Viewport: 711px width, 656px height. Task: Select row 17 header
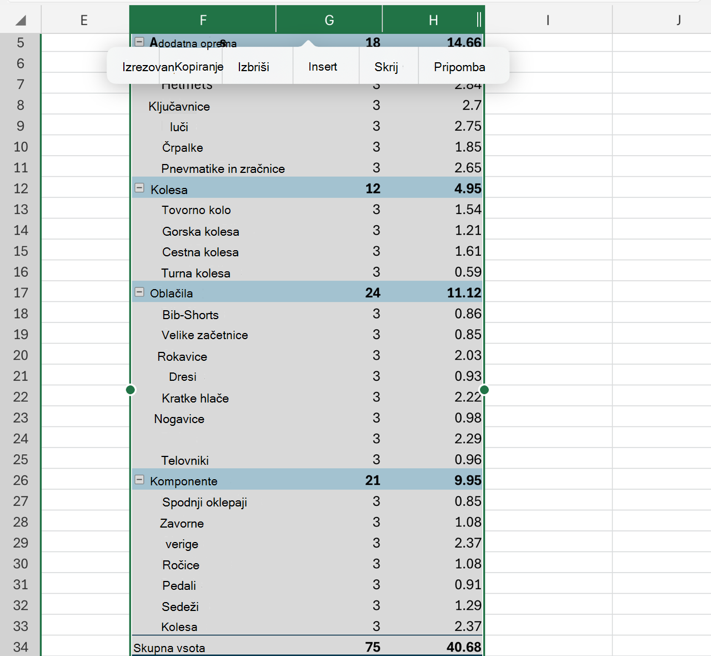(x=21, y=292)
